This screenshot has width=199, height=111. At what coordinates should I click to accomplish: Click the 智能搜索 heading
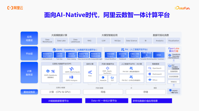click(155, 64)
